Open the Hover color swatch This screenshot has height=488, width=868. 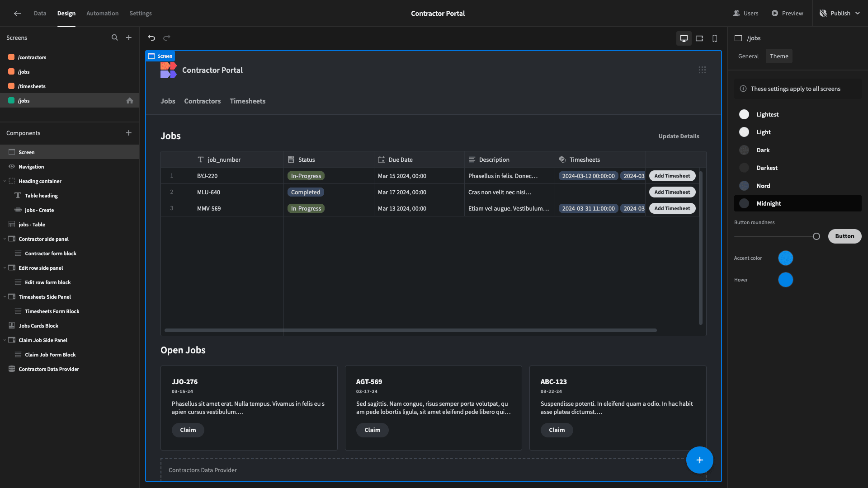click(786, 280)
